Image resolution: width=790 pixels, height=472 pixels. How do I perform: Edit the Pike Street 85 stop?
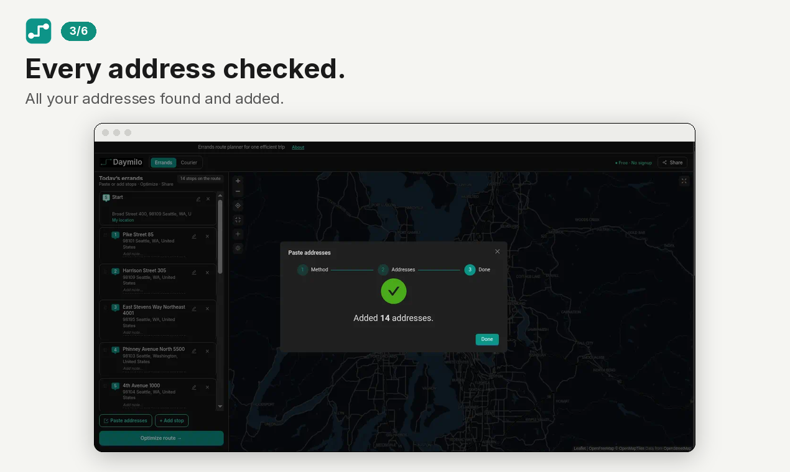click(194, 236)
